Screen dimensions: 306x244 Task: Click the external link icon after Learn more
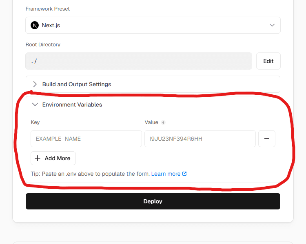(x=184, y=174)
